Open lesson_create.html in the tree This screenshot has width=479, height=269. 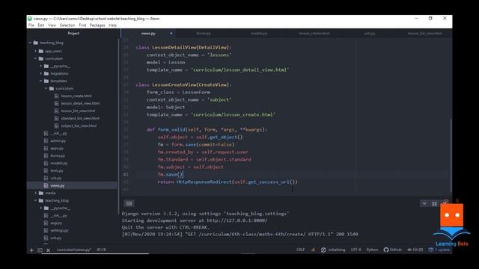(76, 96)
